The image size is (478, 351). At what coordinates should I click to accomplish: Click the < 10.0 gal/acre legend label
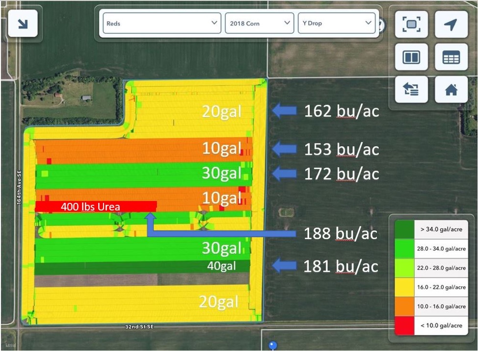[x=441, y=326]
